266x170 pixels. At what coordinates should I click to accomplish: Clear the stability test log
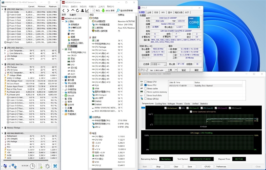tap(176, 167)
